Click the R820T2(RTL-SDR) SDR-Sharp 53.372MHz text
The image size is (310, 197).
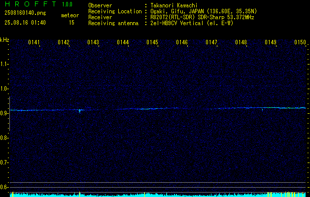pos(202,17)
